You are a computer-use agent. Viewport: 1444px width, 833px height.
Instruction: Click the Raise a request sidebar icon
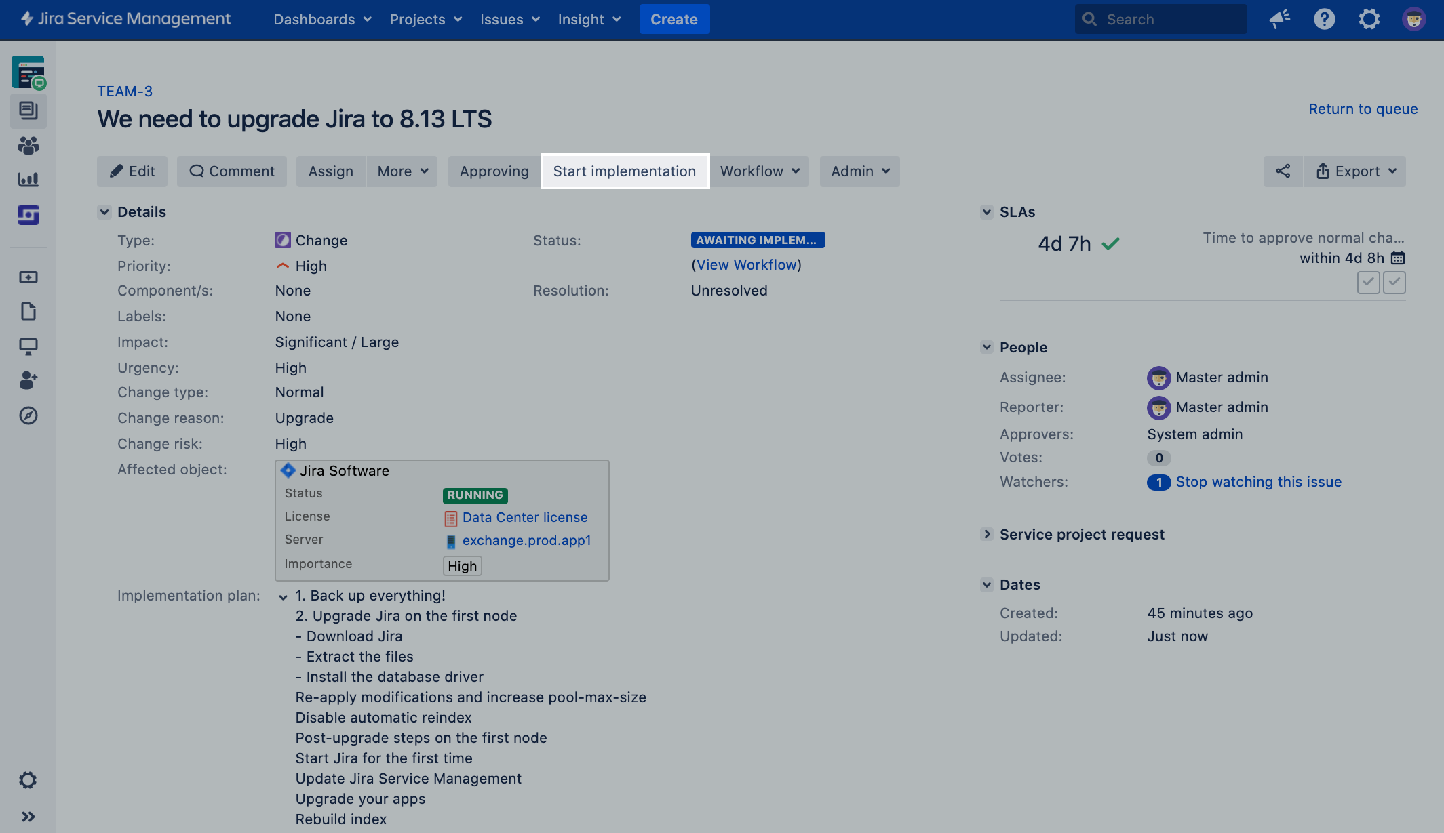coord(28,277)
